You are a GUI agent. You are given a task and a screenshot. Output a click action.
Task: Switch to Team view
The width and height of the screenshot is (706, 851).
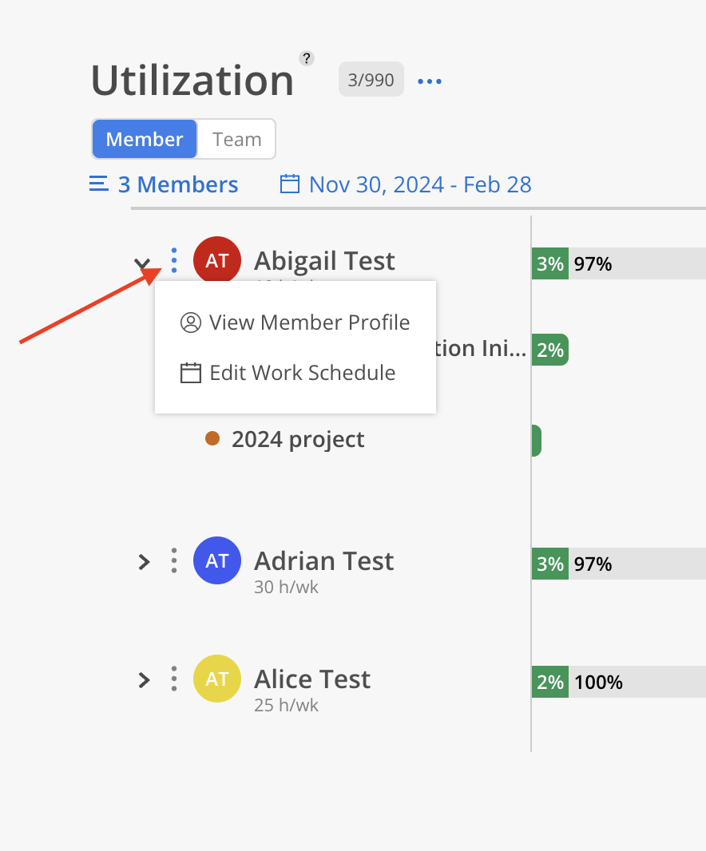pyautogui.click(x=236, y=139)
